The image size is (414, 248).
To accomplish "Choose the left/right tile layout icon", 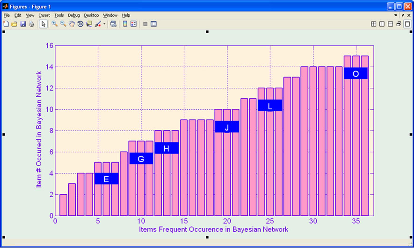I will [382, 24].
